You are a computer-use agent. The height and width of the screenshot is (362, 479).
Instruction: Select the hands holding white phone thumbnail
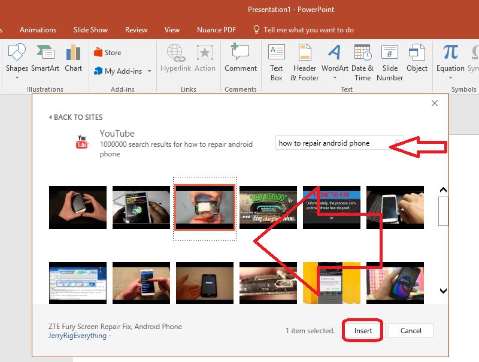coord(78,207)
